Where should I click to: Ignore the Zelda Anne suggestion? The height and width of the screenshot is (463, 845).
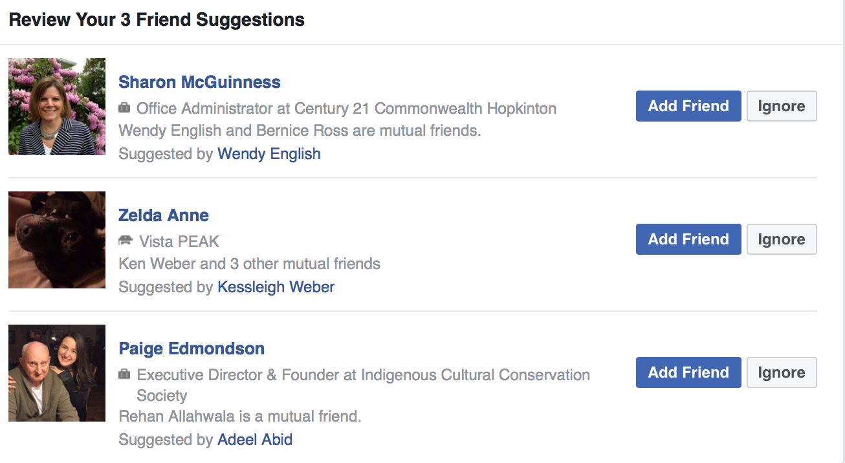(782, 239)
